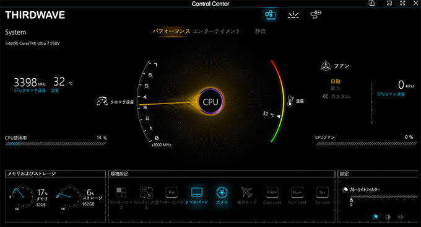Click the 0 RPM CPU fan speed reading
Image resolution: width=421 pixels, height=227 pixels.
click(x=406, y=85)
